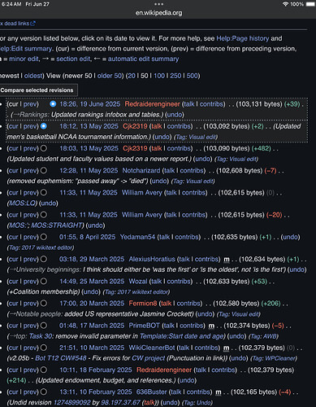Undo the Notcharizard 'passed away' edit
This screenshot has height=407, width=316.
pyautogui.click(x=159, y=181)
